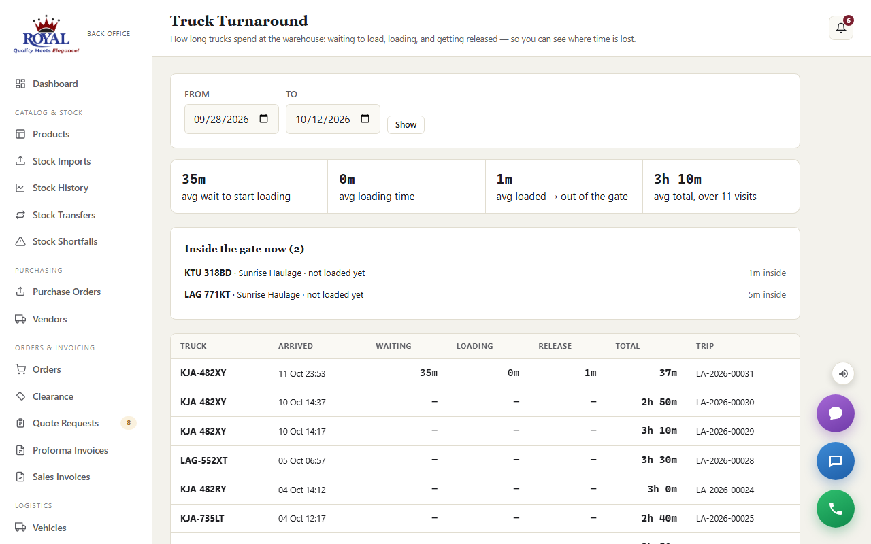Viewport: 871px width, 544px height.
Task: Click trip LA-2026-00029
Action: 725,431
